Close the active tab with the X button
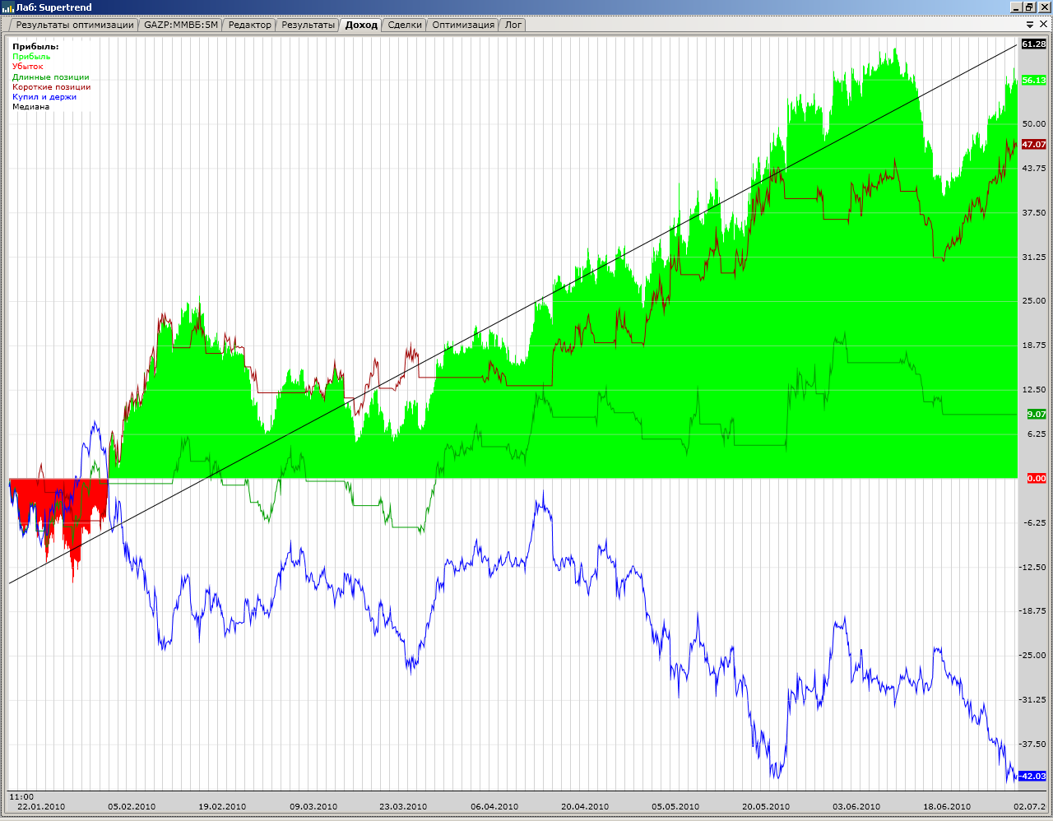 (1043, 25)
